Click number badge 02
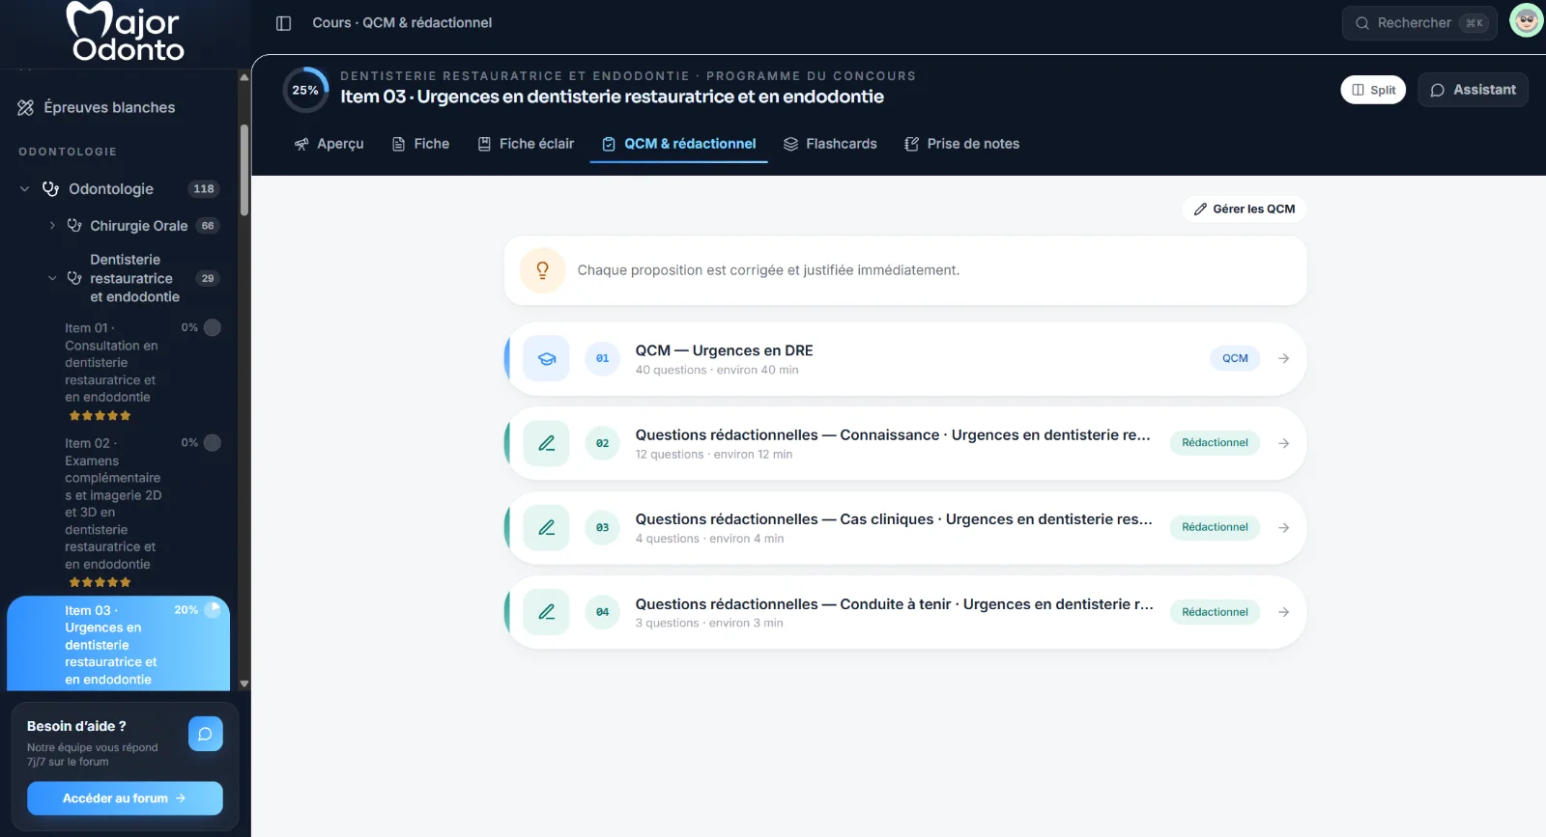The height and width of the screenshot is (837, 1546). (602, 443)
